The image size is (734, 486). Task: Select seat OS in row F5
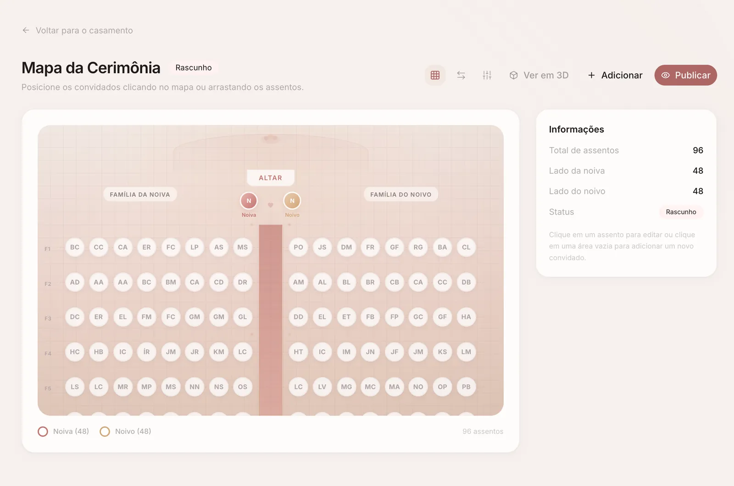(243, 387)
